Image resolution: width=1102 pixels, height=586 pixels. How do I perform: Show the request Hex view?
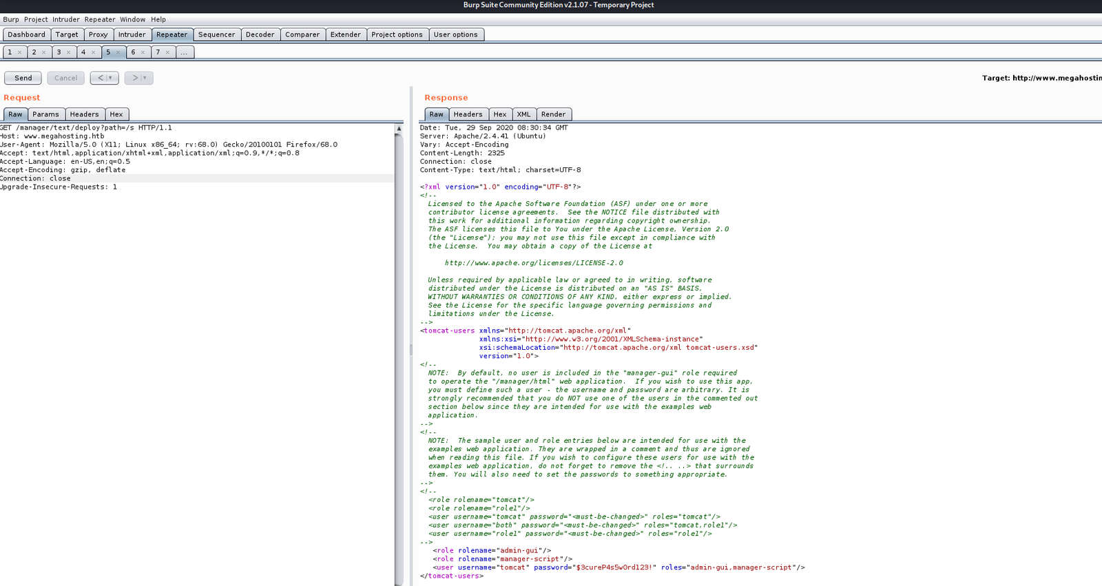116,114
